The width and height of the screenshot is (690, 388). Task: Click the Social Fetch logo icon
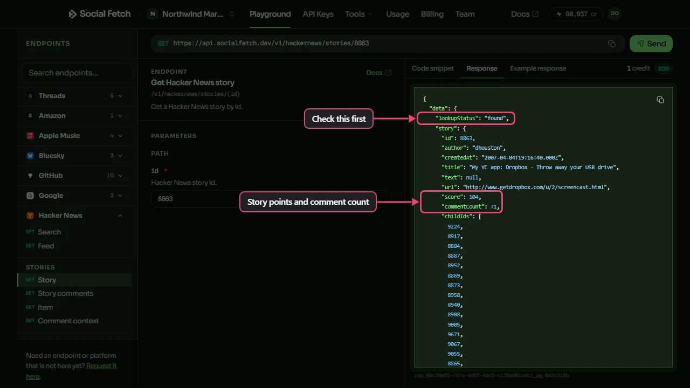(x=73, y=14)
